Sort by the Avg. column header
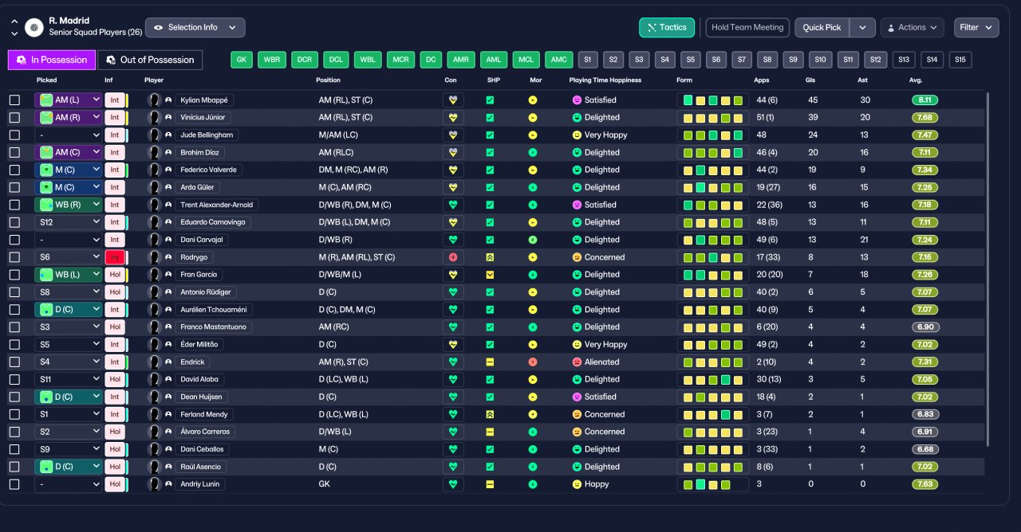The image size is (1021, 532). click(x=916, y=80)
